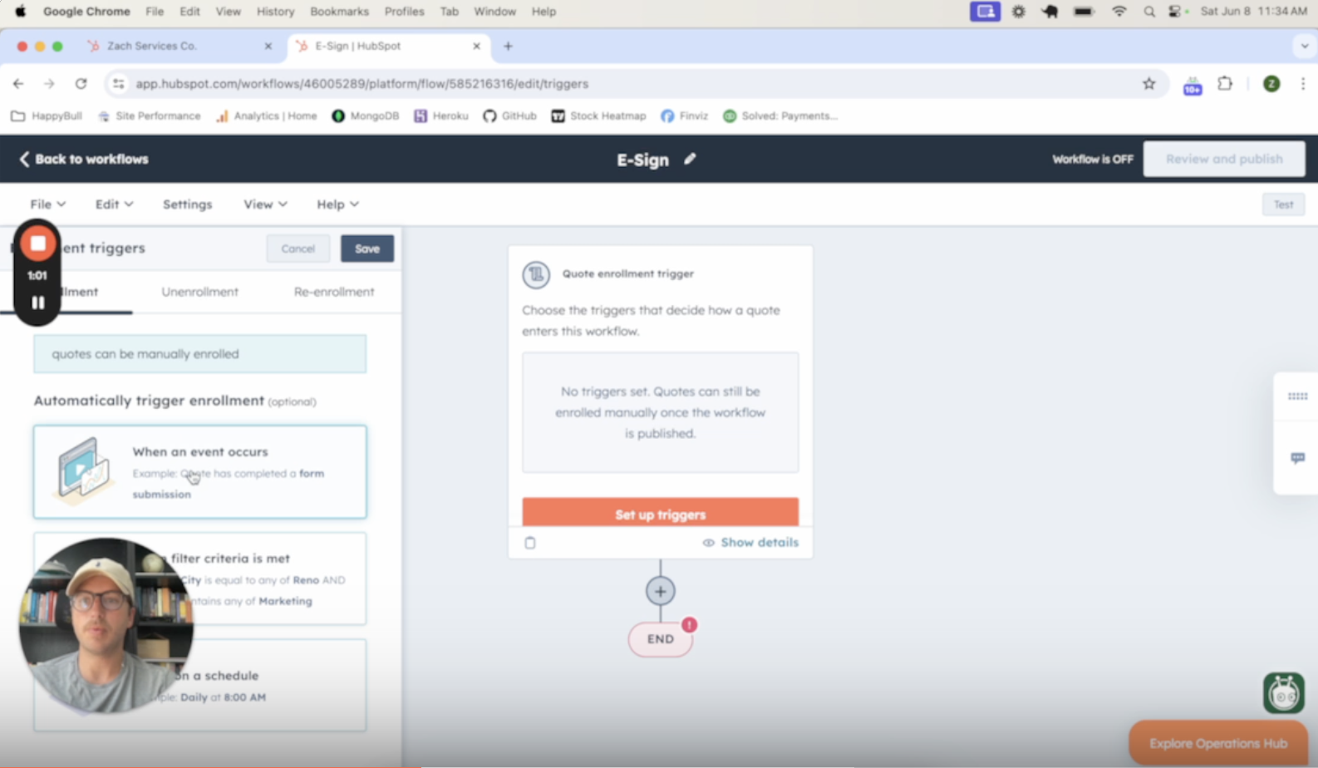
Task: Open the Chrome extensions puzzle icon
Action: pos(1225,84)
